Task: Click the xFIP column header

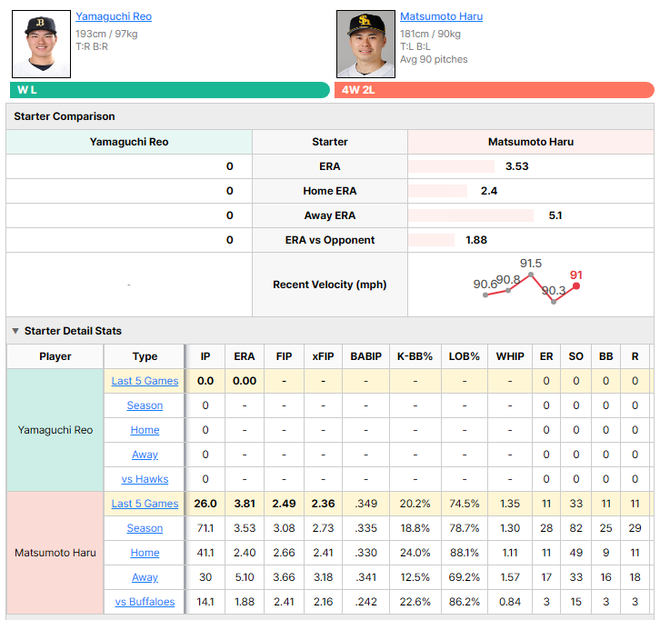Action: 324,356
